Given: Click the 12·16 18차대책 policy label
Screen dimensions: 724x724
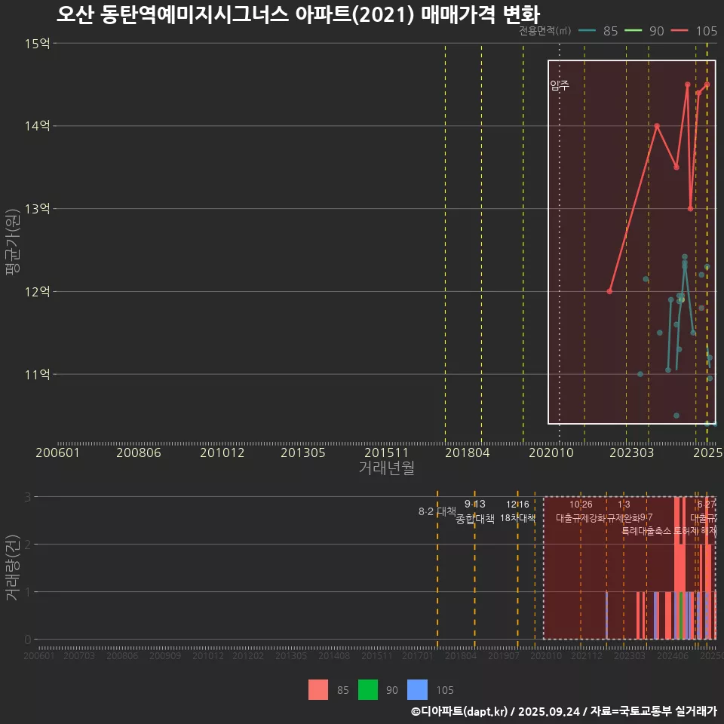Looking at the screenshot, I should (517, 511).
